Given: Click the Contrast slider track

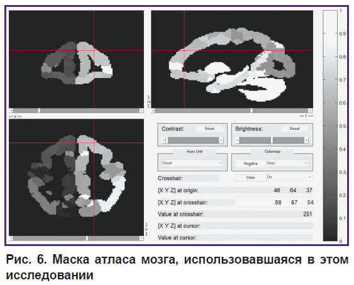Looking at the screenshot, I should pyautogui.click(x=193, y=140).
